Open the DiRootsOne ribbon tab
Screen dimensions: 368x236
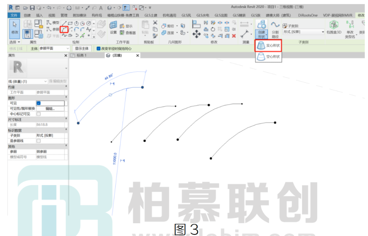click(308, 15)
